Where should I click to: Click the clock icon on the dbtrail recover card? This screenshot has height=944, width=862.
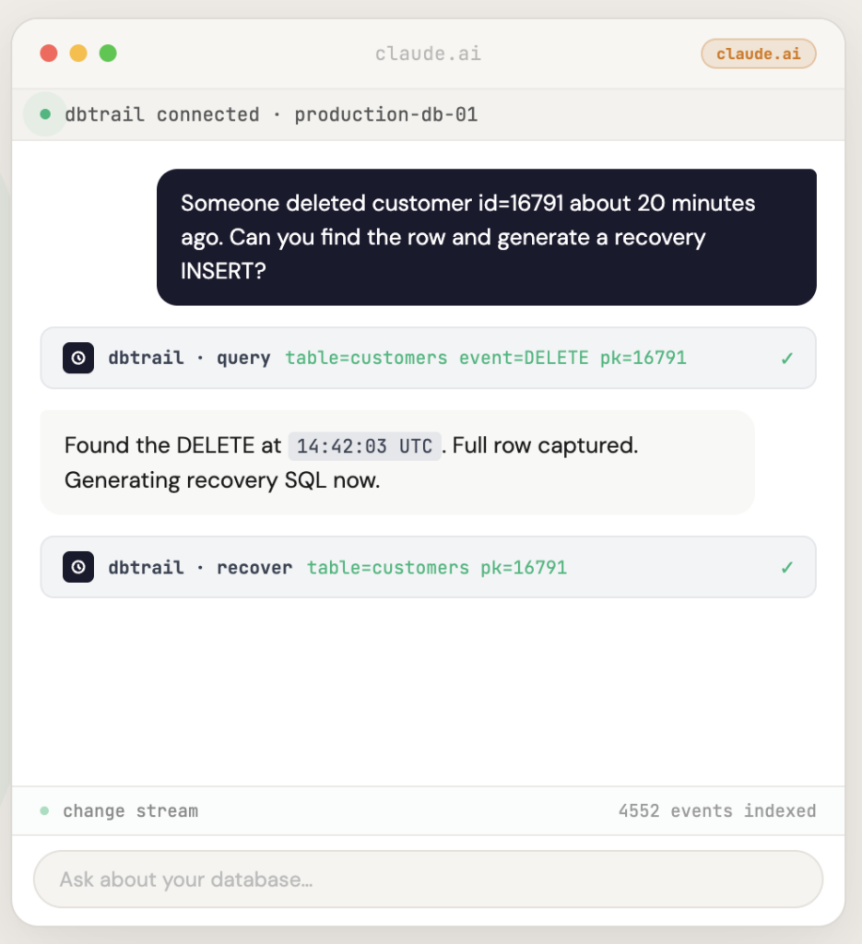pyautogui.click(x=78, y=567)
